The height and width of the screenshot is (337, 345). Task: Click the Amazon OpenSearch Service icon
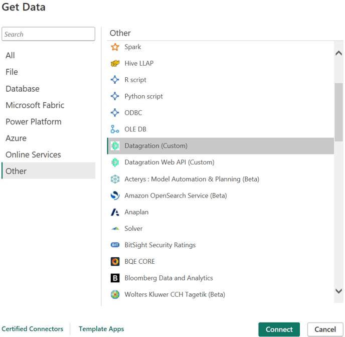coord(115,196)
